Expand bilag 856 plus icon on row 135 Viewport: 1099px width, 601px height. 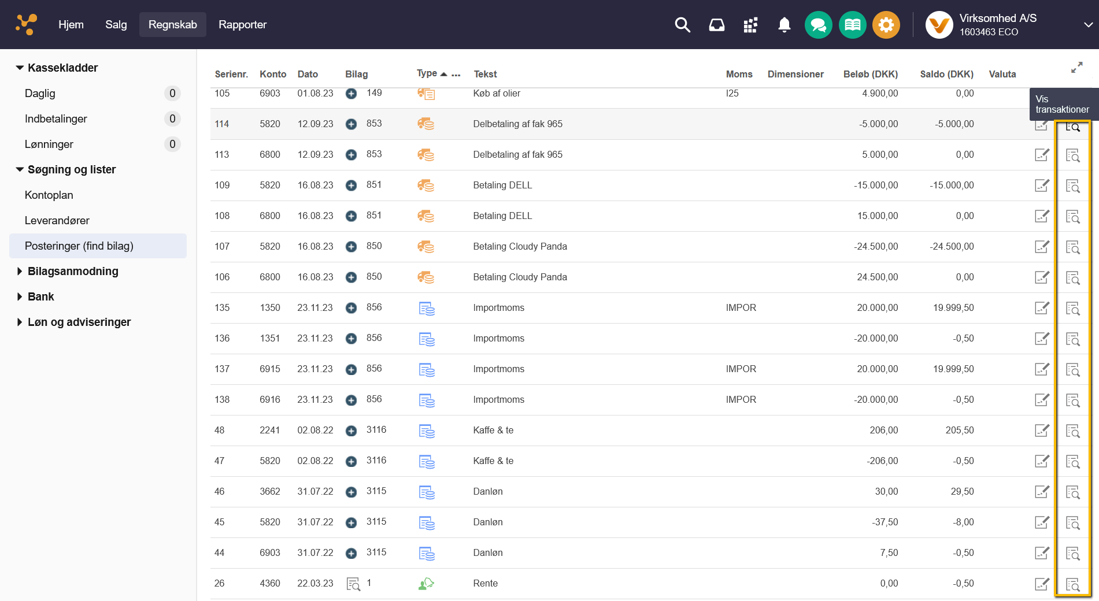[x=351, y=308]
